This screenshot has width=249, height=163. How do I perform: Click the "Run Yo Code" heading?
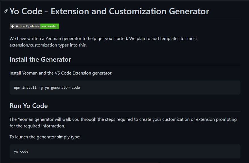[29, 106]
